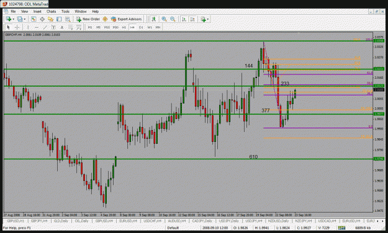
Task: Toggle the Expert Advisors button
Action: point(127,19)
